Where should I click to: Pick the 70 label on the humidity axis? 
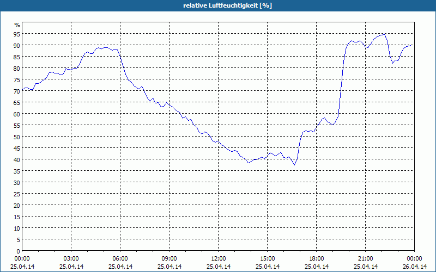17,91
